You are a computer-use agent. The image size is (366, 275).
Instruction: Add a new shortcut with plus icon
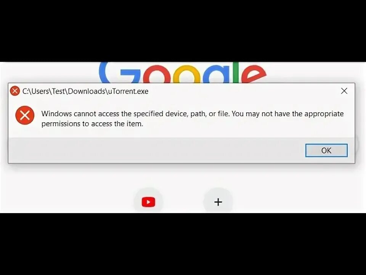click(218, 202)
